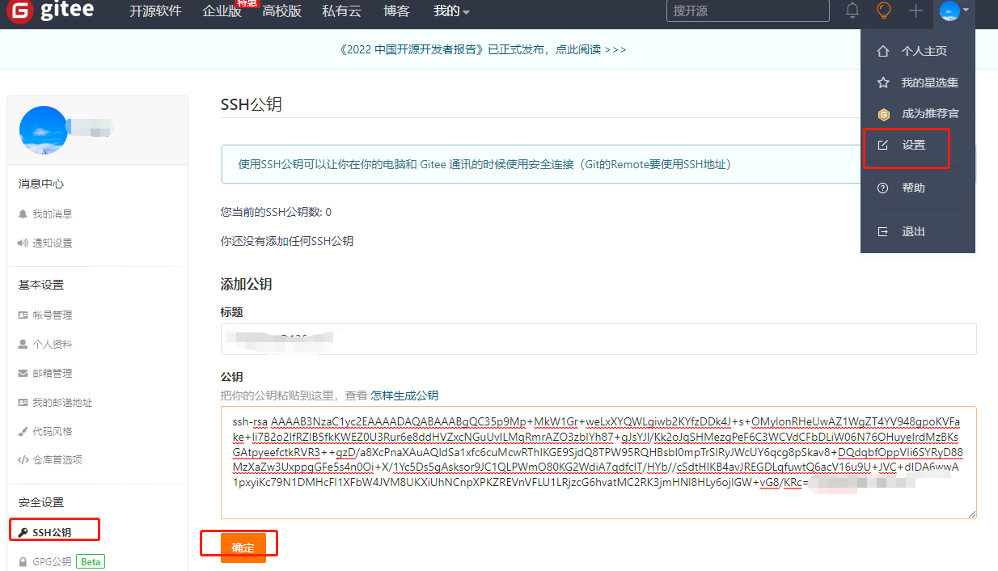Click the orange 确定 button

pyautogui.click(x=243, y=548)
